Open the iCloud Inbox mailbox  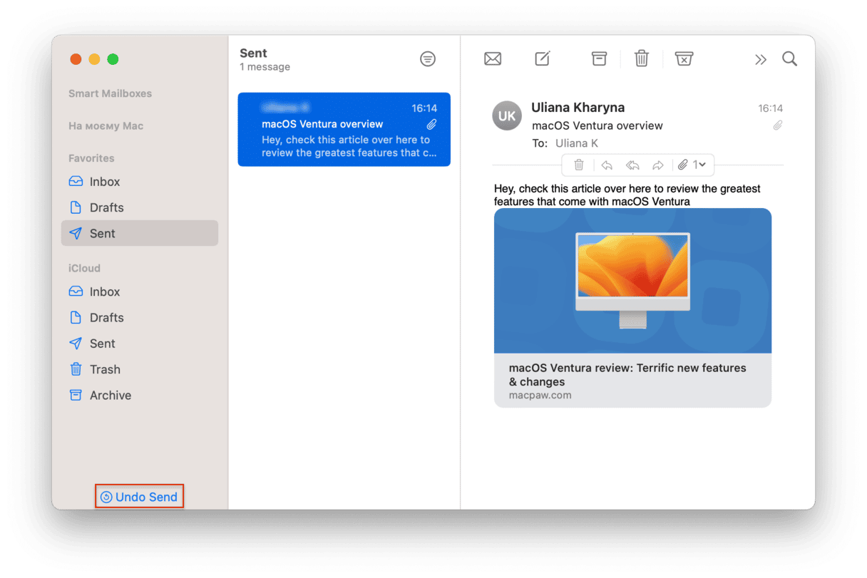pos(140,291)
